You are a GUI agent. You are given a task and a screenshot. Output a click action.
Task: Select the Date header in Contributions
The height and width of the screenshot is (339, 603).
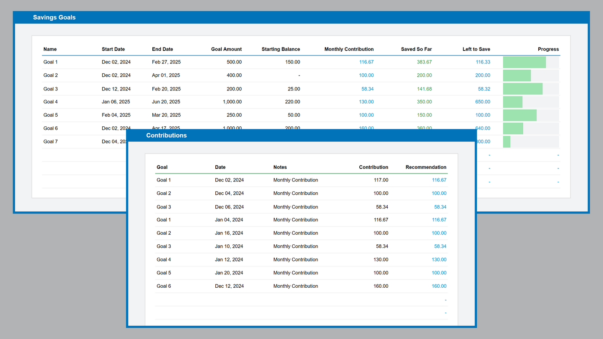point(220,167)
